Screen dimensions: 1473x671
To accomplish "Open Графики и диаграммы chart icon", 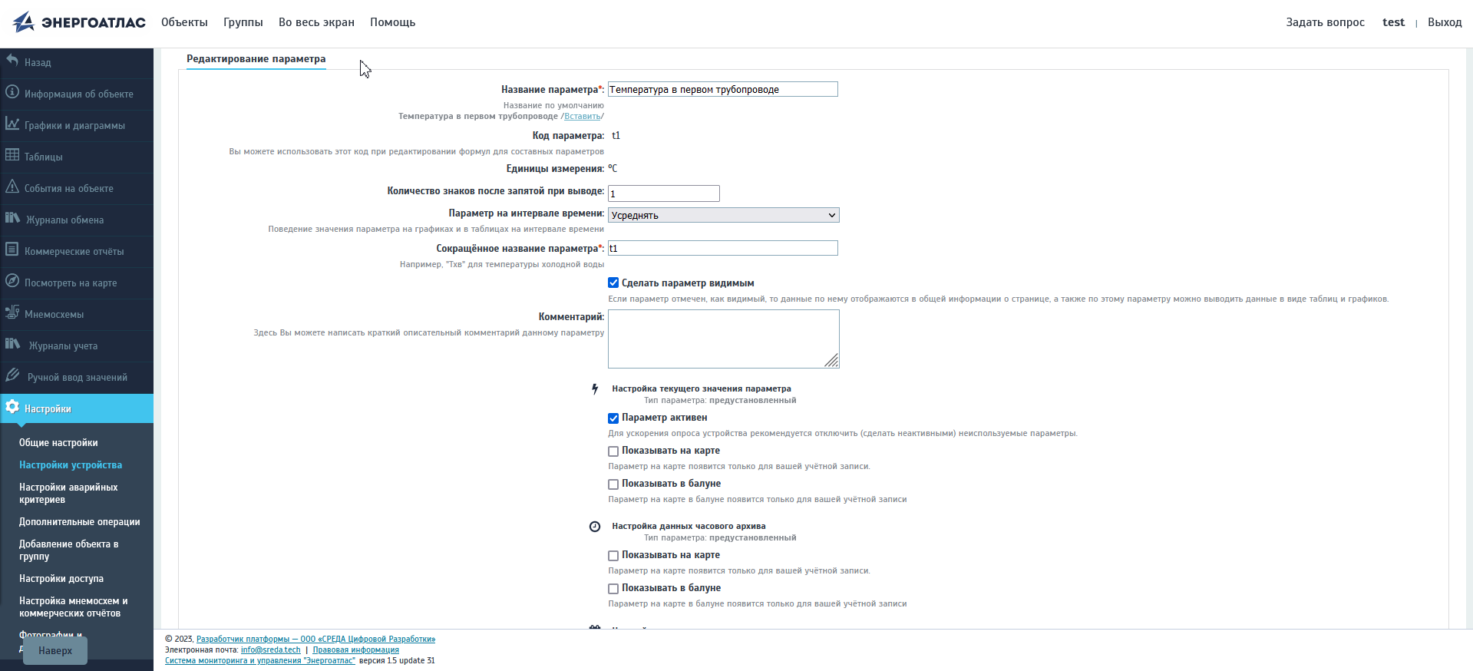I will coord(12,124).
